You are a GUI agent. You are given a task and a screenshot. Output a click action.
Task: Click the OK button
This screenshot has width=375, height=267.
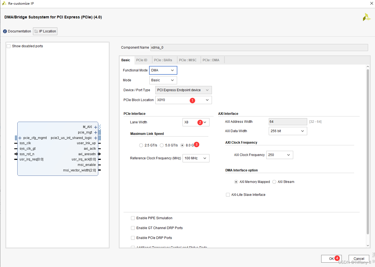[x=331, y=259]
